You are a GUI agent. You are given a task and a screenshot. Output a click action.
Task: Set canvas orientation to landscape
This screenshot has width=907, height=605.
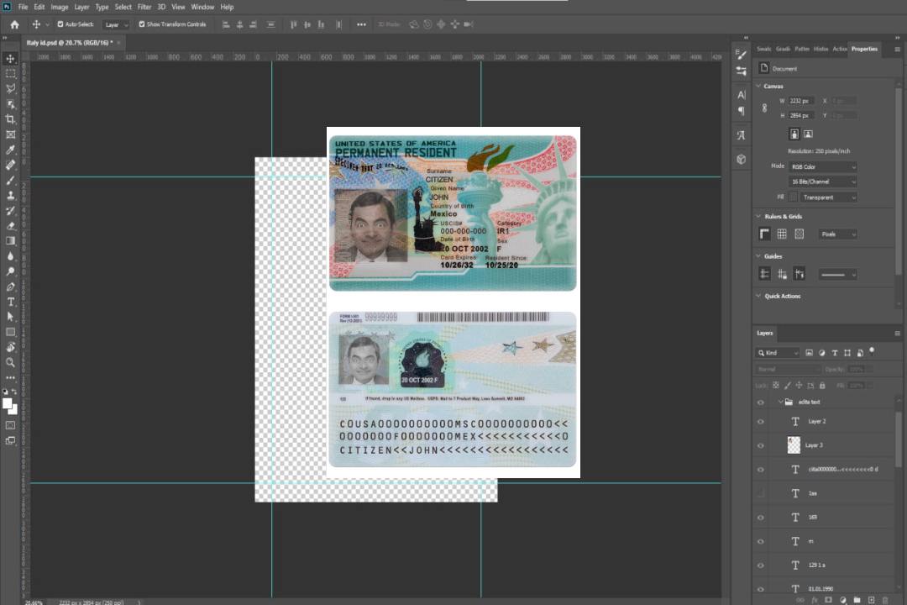(808, 134)
